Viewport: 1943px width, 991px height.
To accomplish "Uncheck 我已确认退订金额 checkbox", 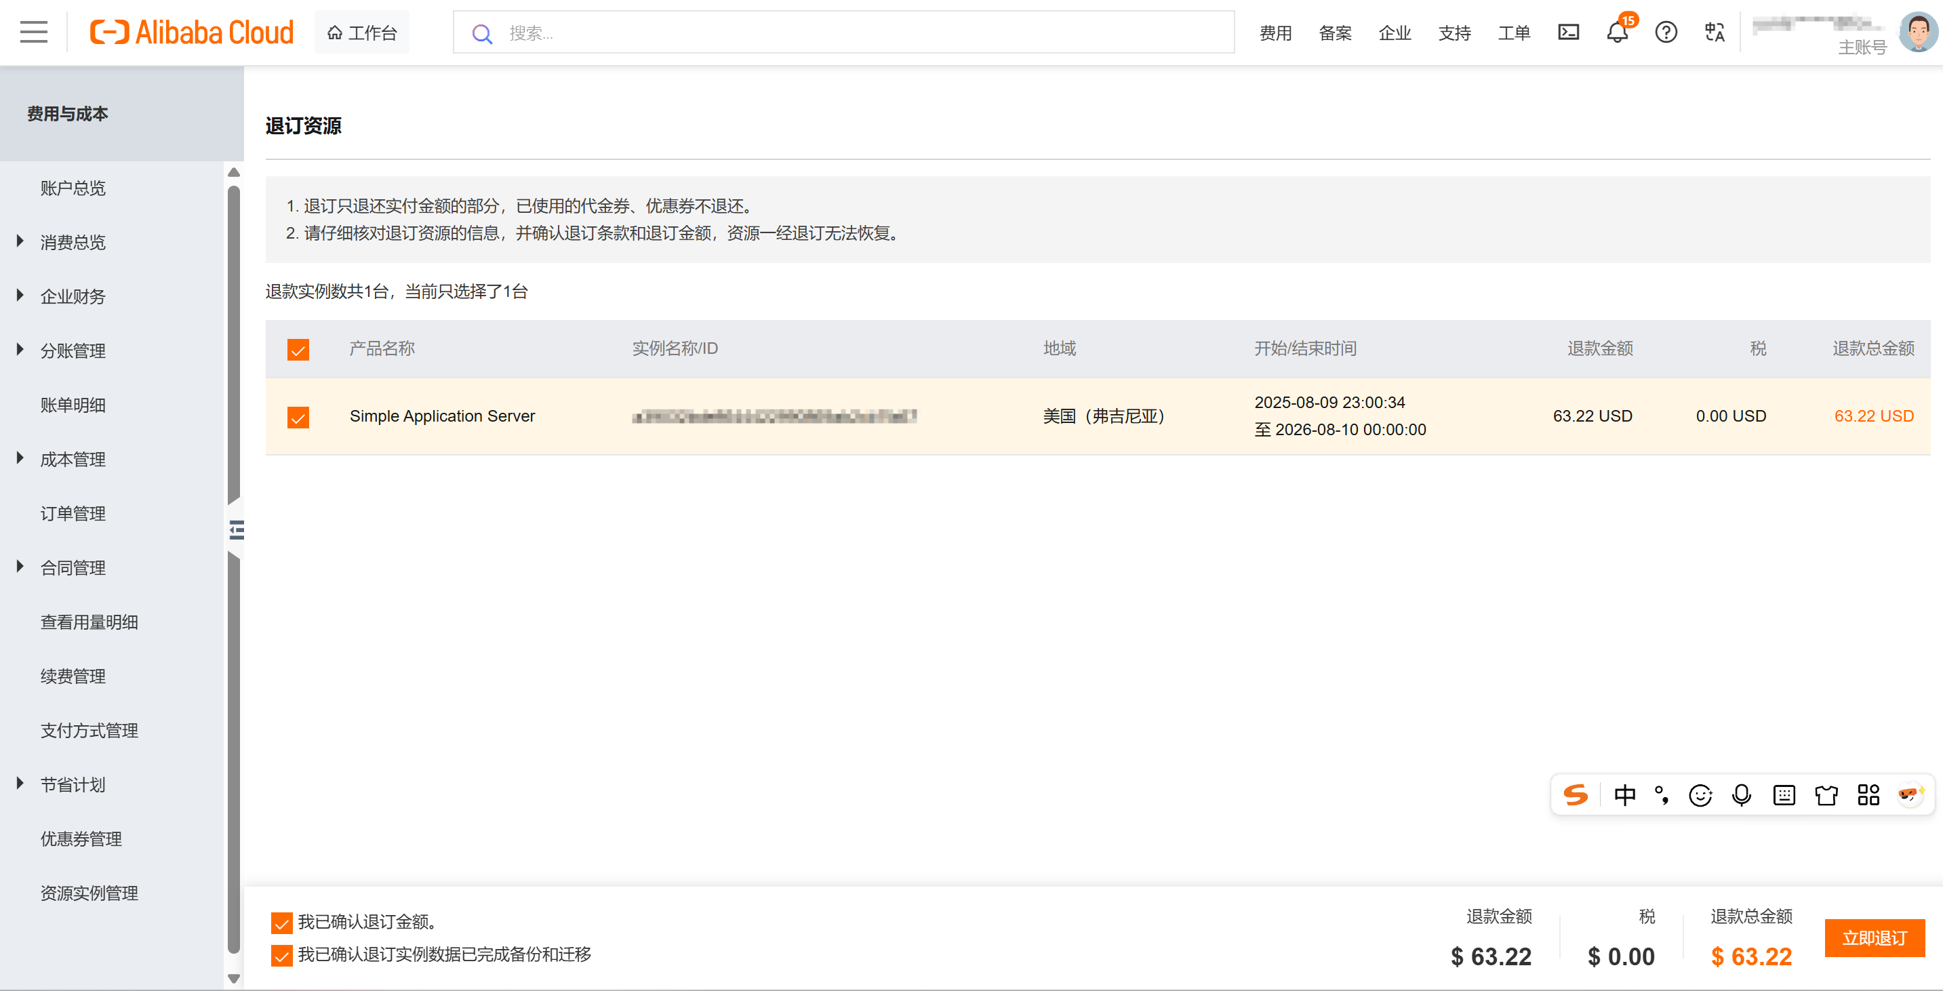I will 281,923.
